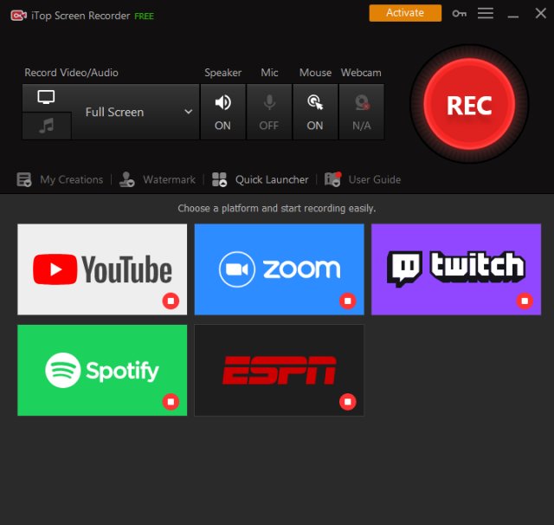The width and height of the screenshot is (554, 525).
Task: Launch the ESPN platform tile
Action: tap(279, 370)
